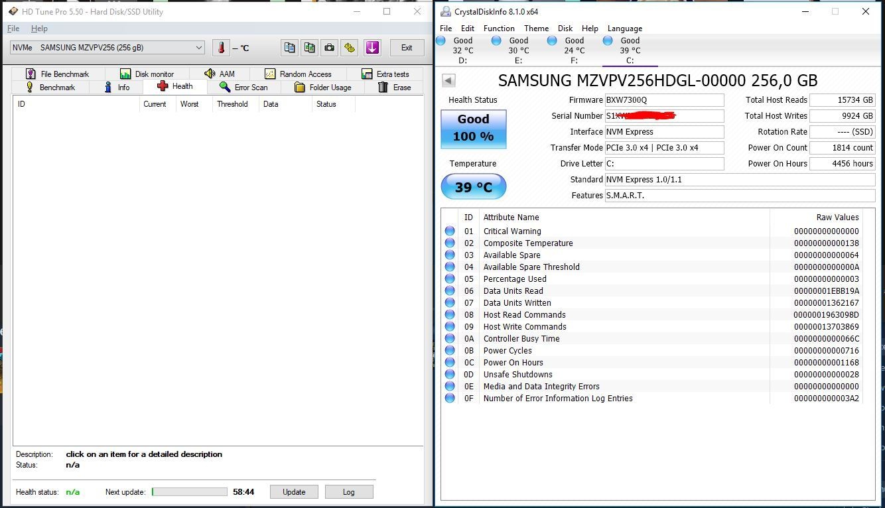
Task: Click the Power On Hours value 4456 hours
Action: [x=843, y=164]
